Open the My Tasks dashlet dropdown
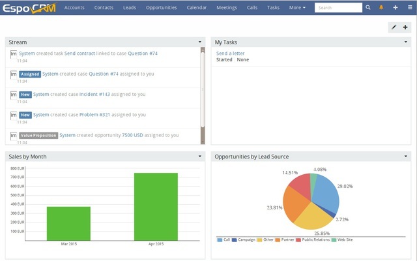 click(407, 42)
